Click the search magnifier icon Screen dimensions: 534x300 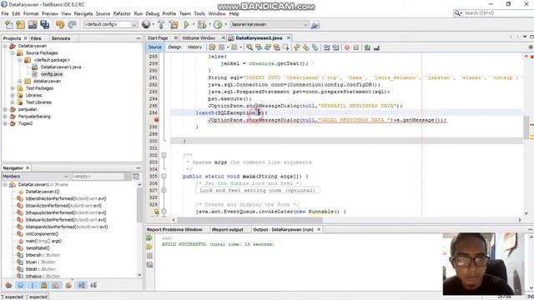coord(458,13)
